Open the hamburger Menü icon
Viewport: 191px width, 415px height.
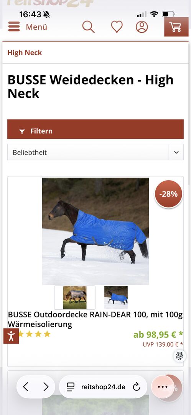tap(14, 27)
